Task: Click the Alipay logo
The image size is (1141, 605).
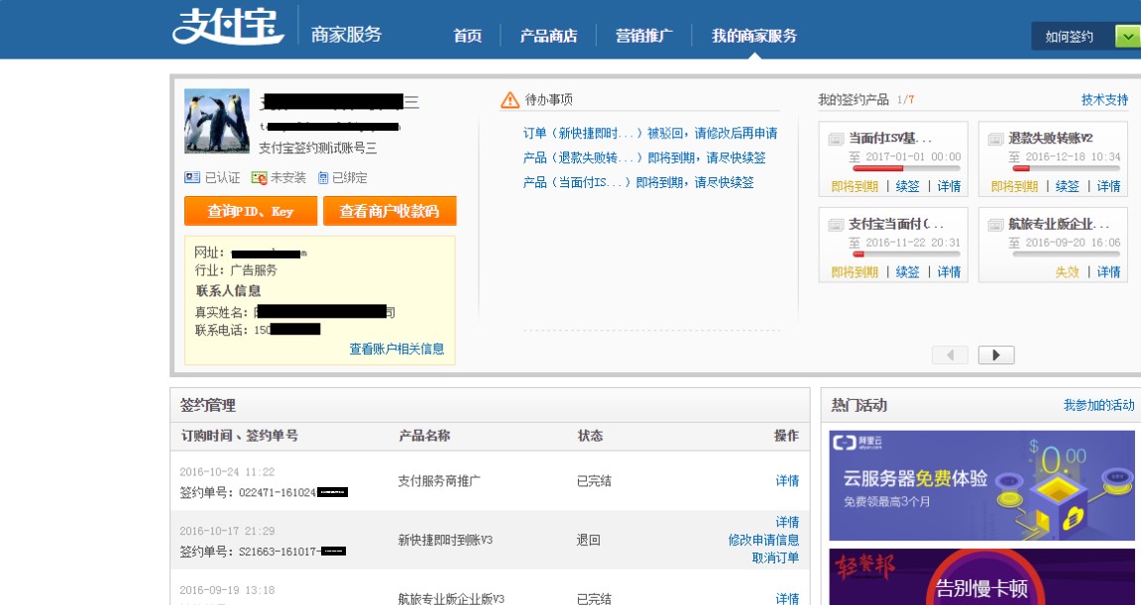Action: tap(228, 27)
